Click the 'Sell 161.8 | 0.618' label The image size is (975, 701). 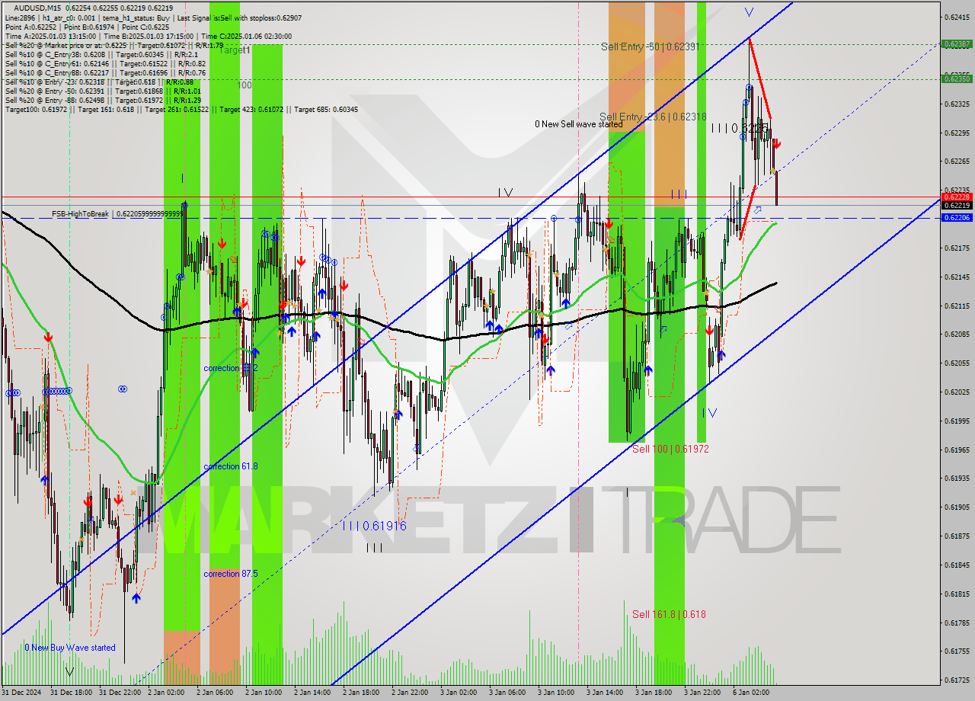pyautogui.click(x=669, y=614)
